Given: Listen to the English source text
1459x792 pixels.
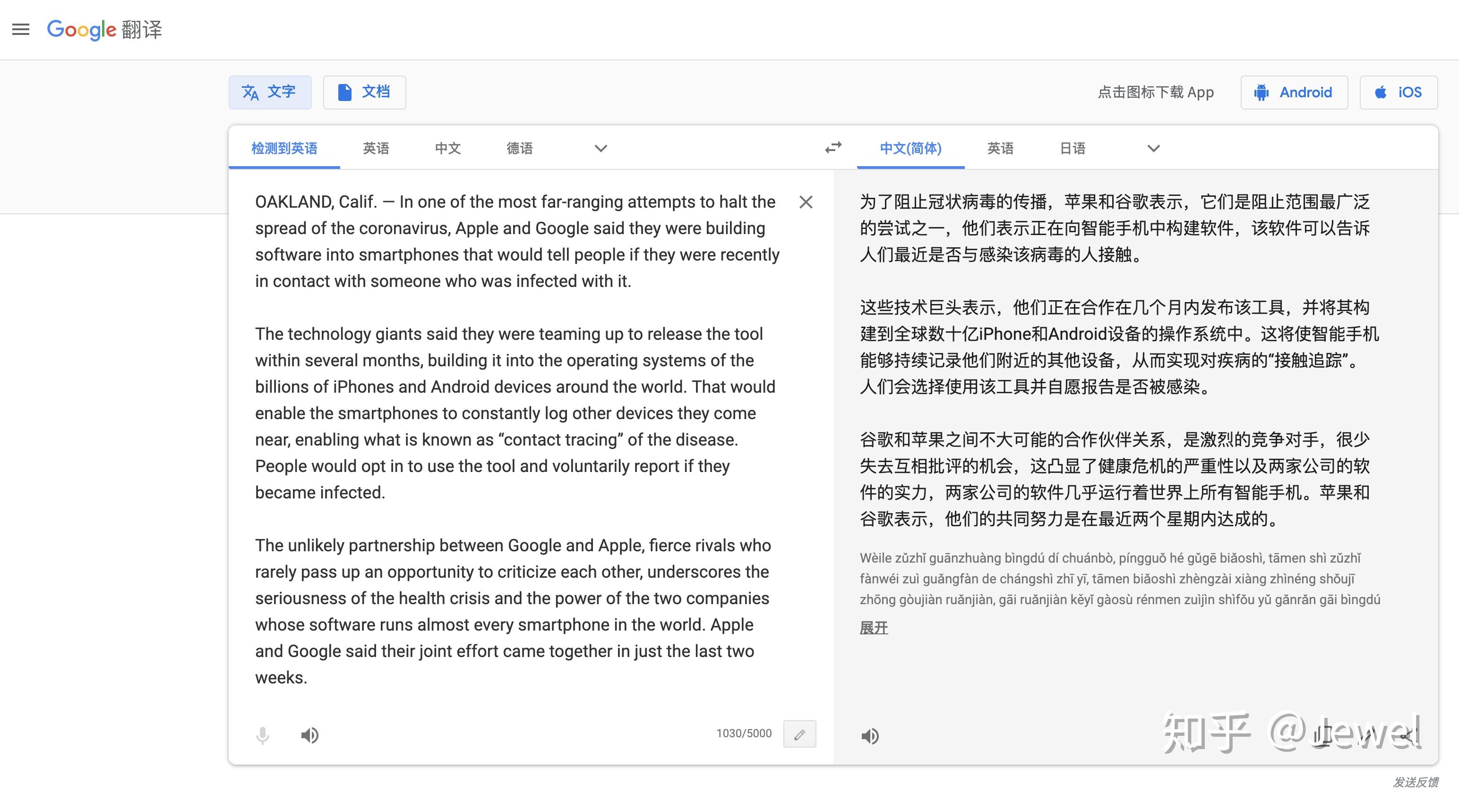Looking at the screenshot, I should tap(310, 734).
